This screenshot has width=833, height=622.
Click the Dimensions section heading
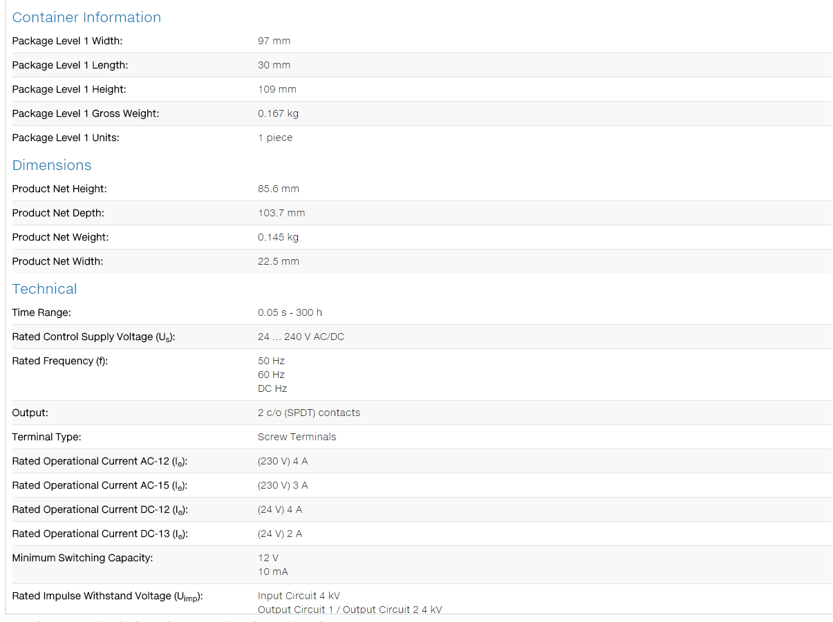point(52,165)
